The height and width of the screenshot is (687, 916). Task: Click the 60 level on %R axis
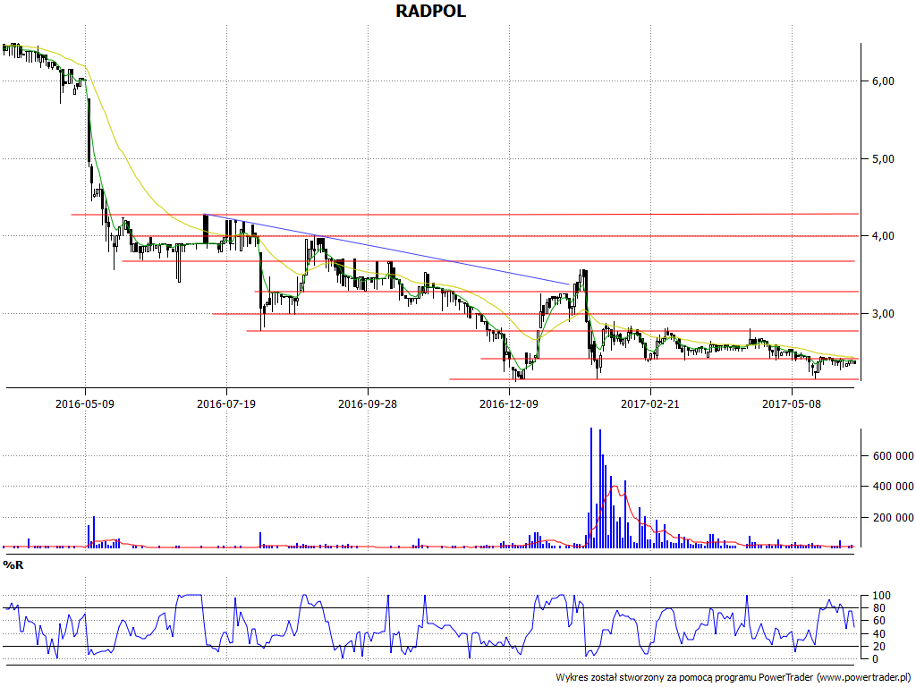point(878,621)
